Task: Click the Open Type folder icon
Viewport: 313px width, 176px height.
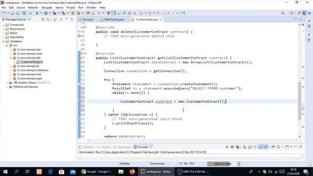Action: (x=88, y=13)
